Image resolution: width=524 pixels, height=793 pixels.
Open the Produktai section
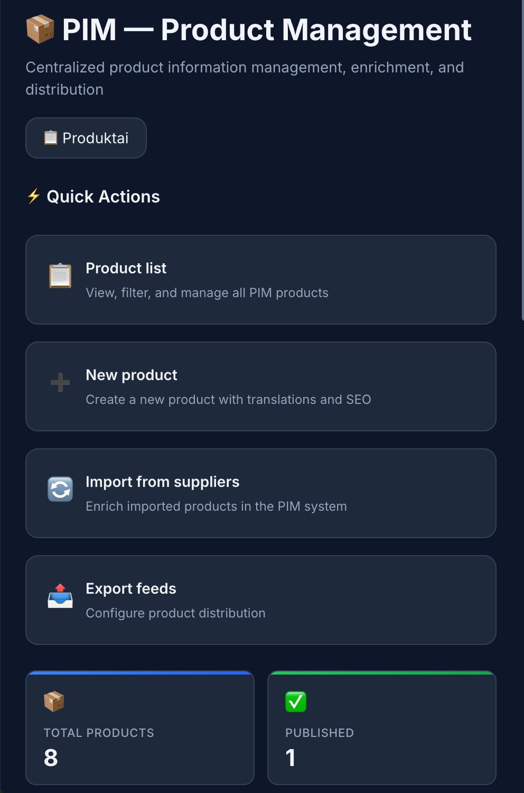point(86,137)
